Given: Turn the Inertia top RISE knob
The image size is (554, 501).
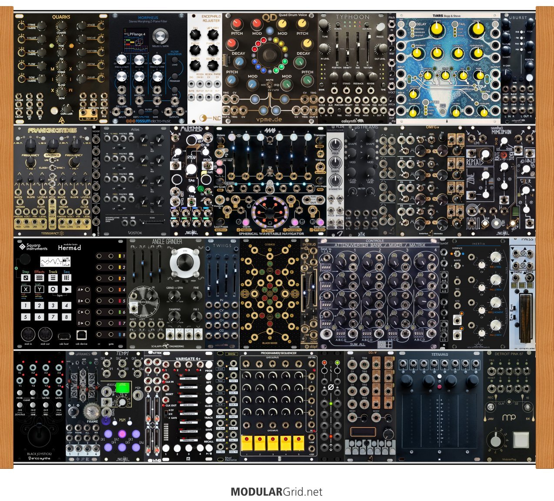Looking at the screenshot, I should 496,257.
